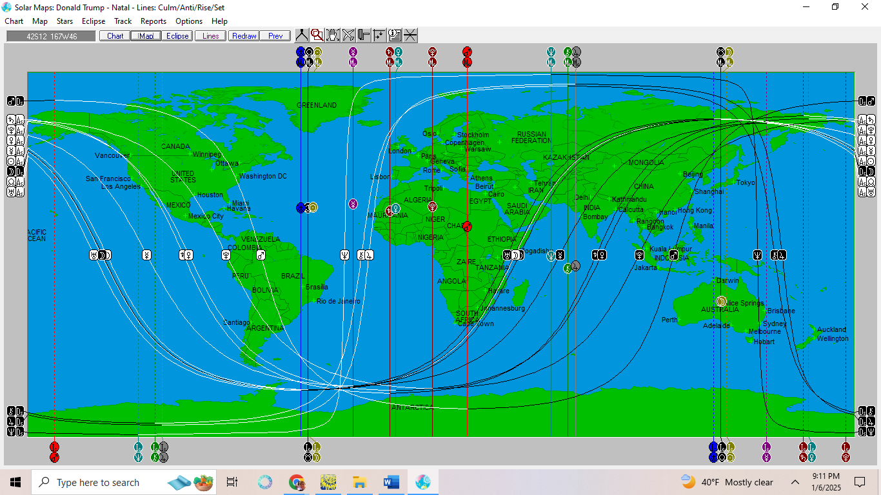Select the hand pan tool
881x495 pixels.
[333, 35]
